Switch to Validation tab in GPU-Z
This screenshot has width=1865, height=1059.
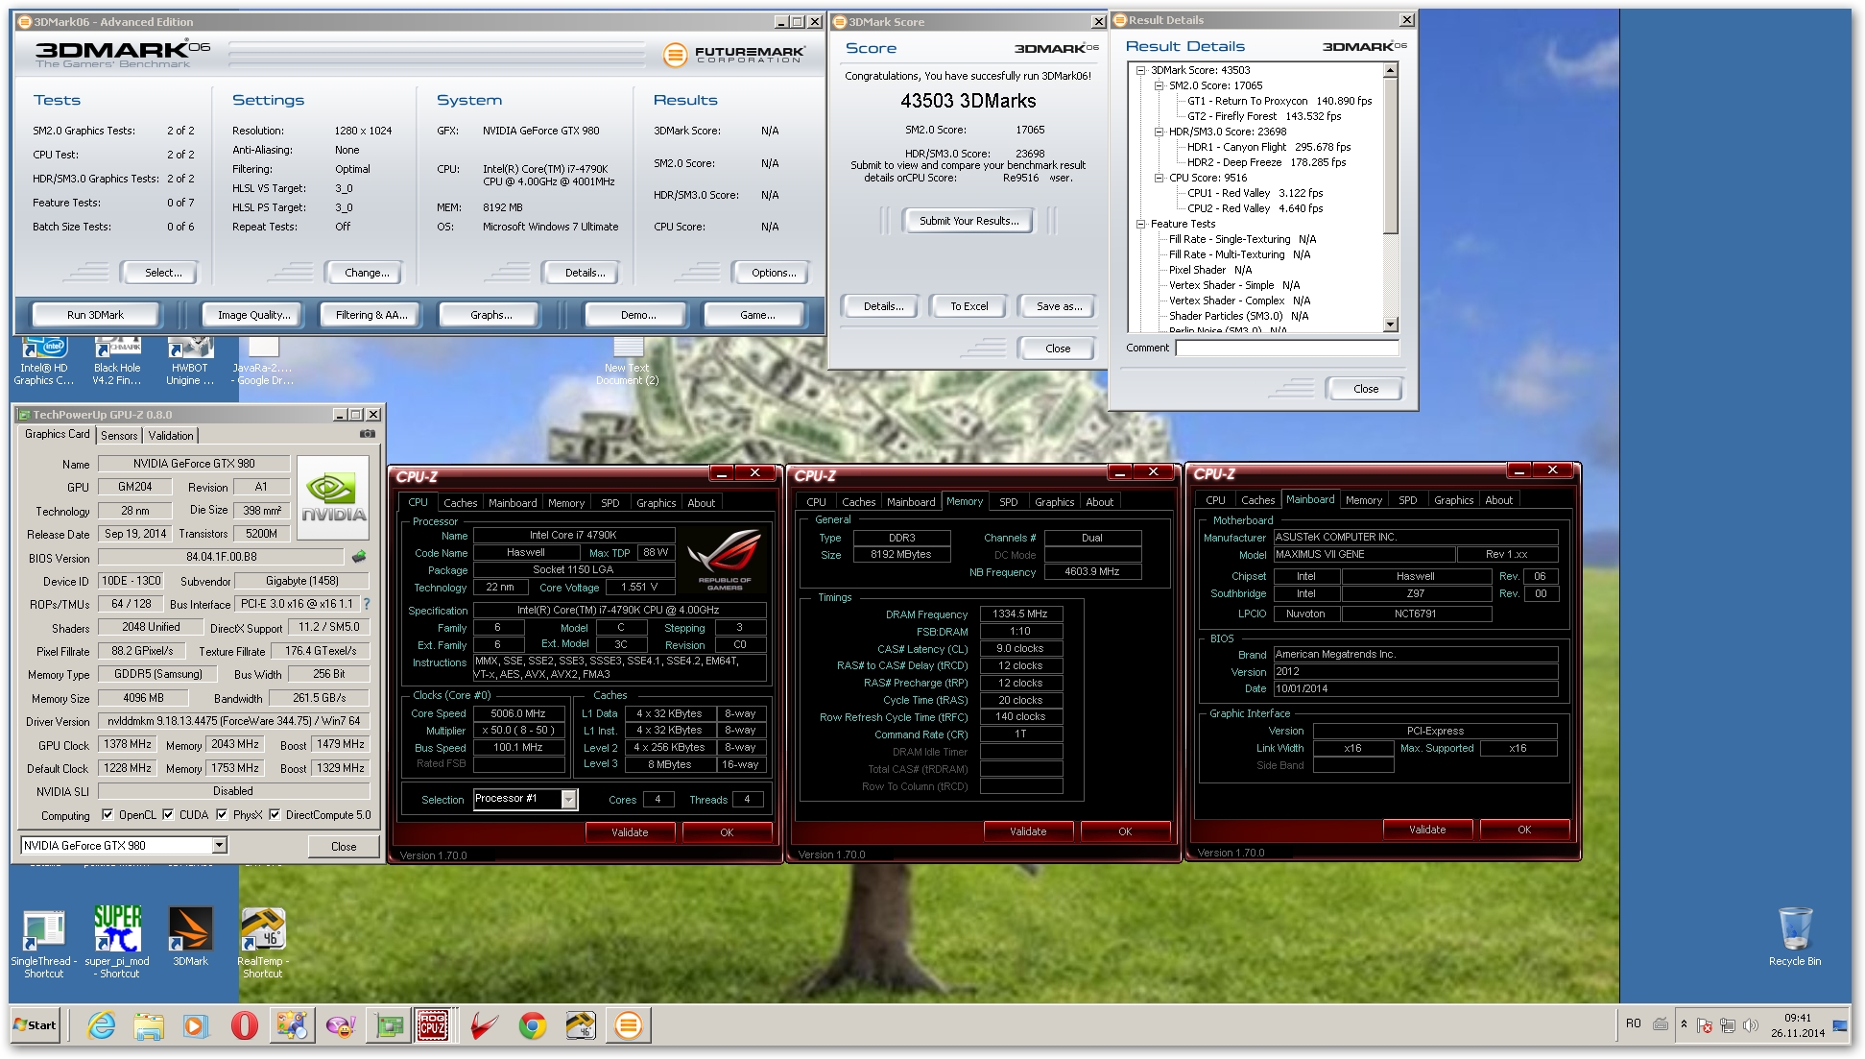tap(171, 435)
